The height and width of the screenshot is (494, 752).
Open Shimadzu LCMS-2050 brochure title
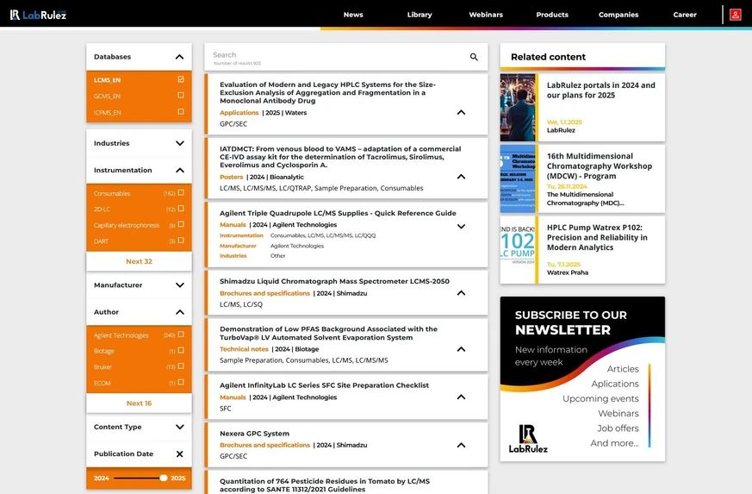[335, 281]
